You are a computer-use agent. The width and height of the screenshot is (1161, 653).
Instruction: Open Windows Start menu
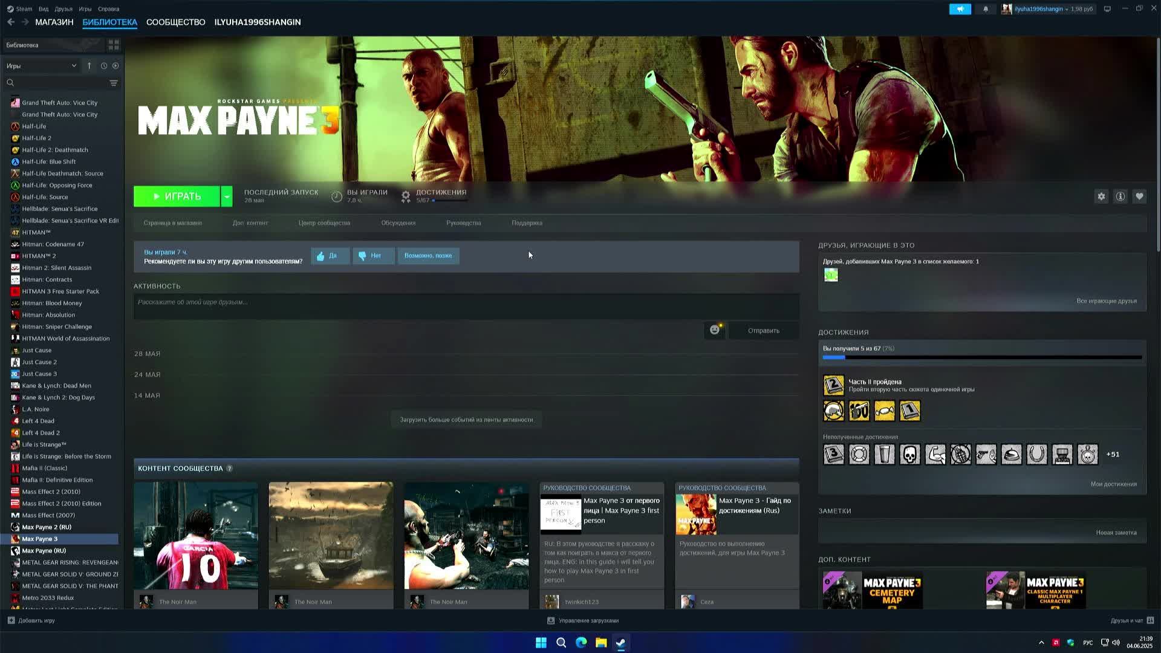541,642
